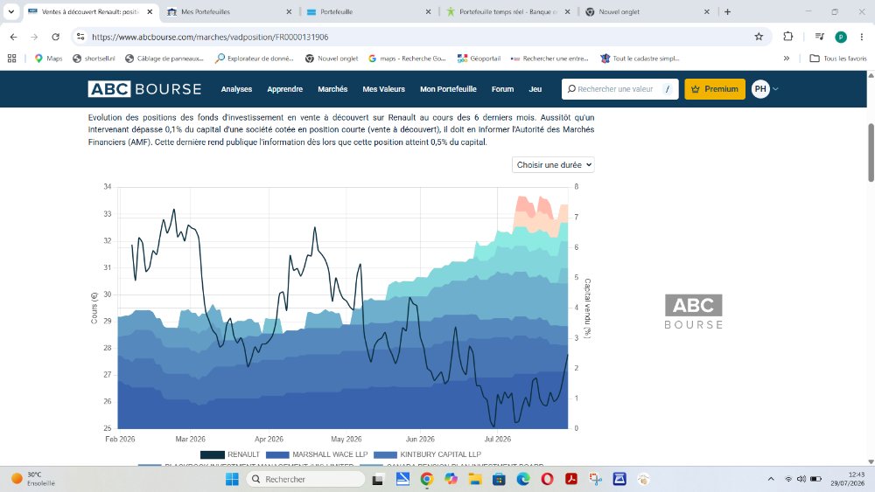Open battery status in system tray
This screenshot has width=875, height=492.
815,479
